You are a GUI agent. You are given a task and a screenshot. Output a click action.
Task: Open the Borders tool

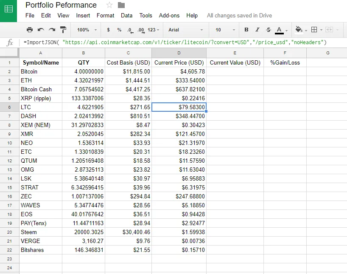pos(314,30)
